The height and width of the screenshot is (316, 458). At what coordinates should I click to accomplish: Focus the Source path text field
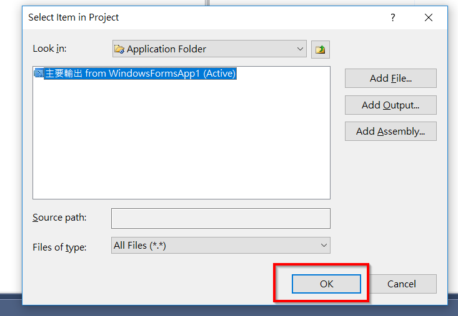[221, 218]
